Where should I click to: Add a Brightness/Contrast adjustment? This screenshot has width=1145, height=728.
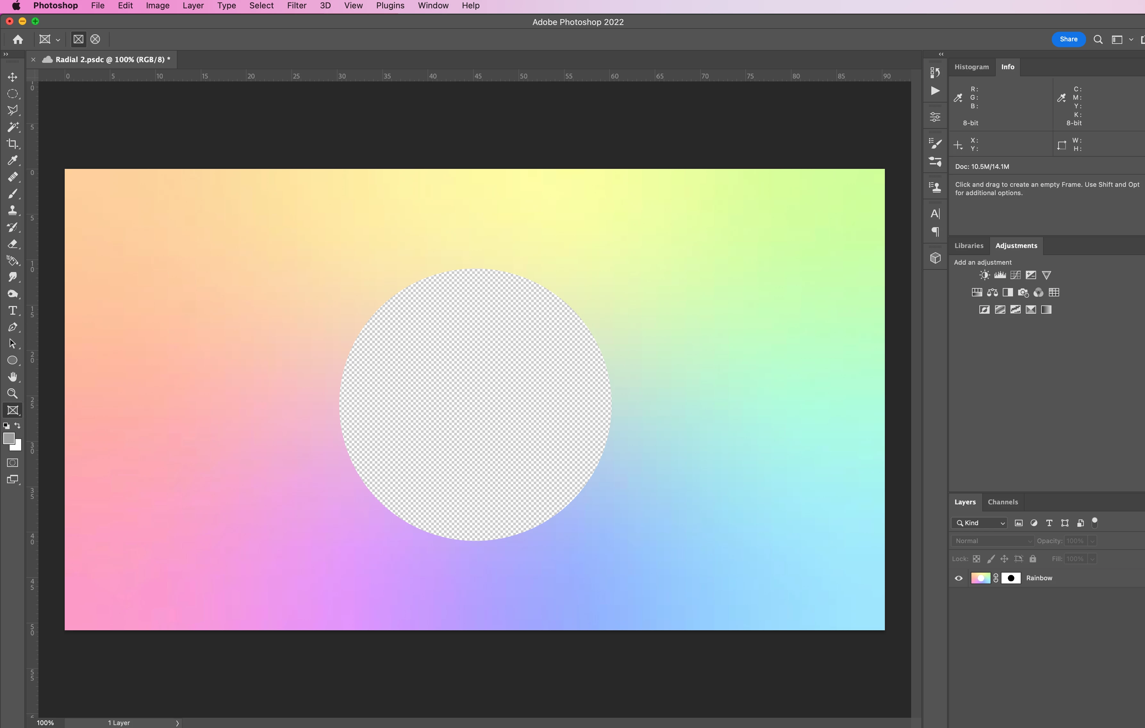(x=984, y=275)
